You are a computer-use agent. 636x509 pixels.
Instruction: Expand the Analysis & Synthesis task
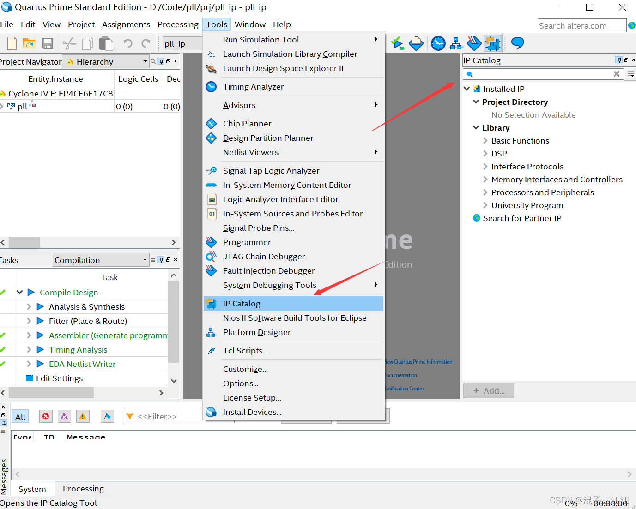coord(29,306)
